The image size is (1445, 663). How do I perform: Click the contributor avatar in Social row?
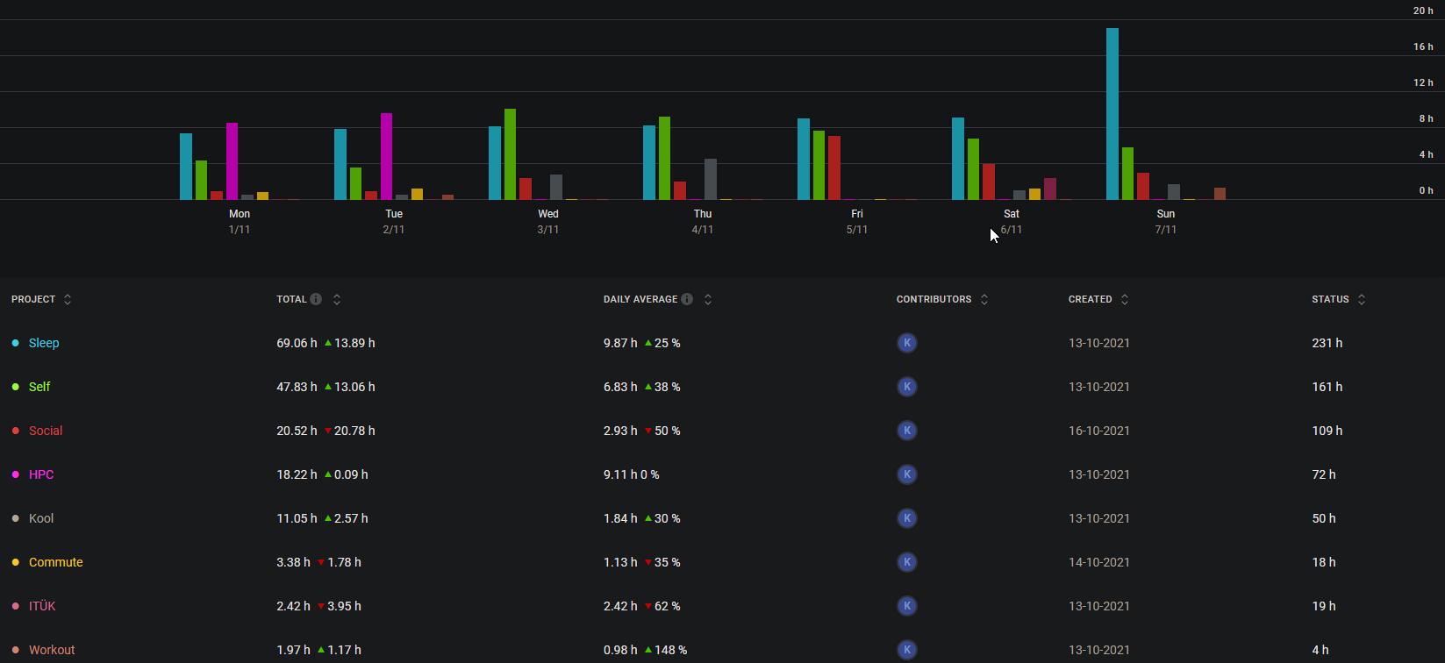[907, 431]
